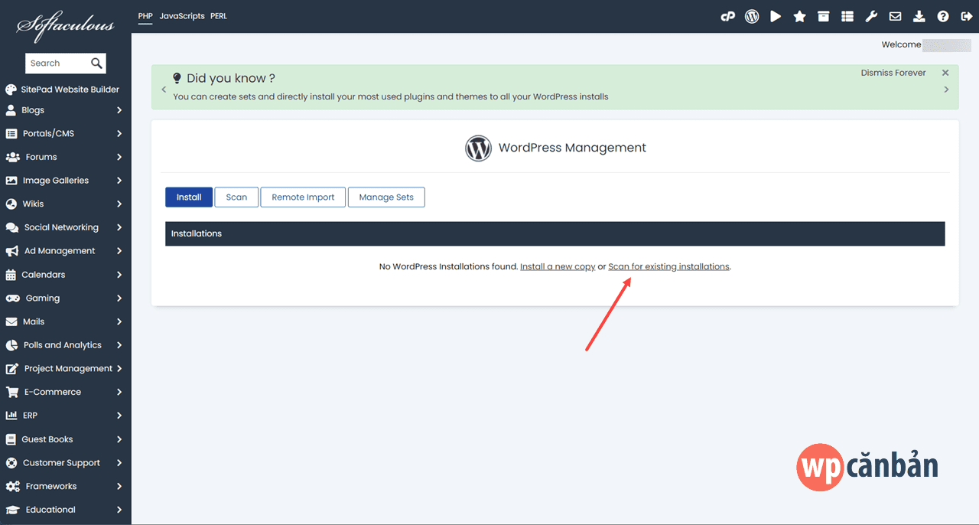Screen dimensions: 979x525
Task: Open Manage Sets
Action: [386, 197]
